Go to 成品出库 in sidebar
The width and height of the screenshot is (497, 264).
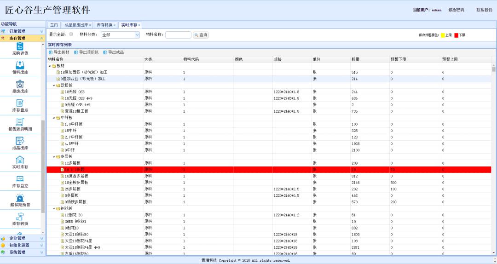tap(20, 141)
